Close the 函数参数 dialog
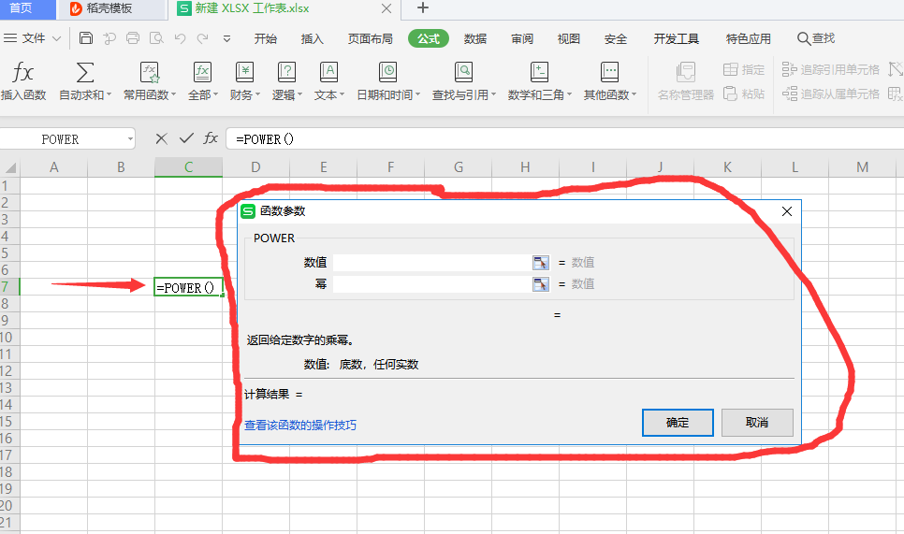Screen dimensions: 904x534 click(x=787, y=211)
